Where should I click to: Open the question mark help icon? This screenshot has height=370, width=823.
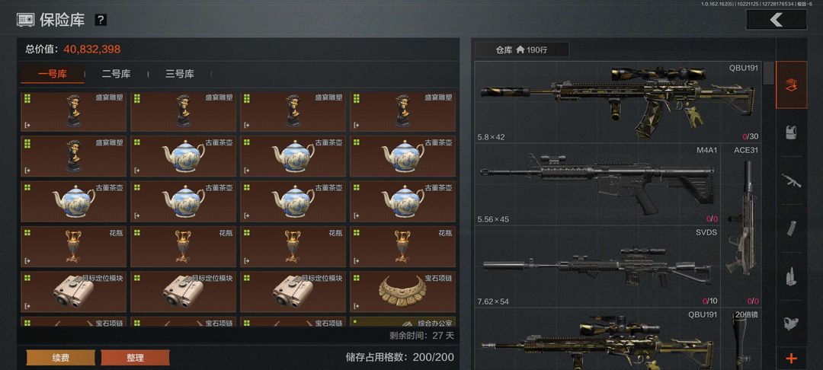101,20
